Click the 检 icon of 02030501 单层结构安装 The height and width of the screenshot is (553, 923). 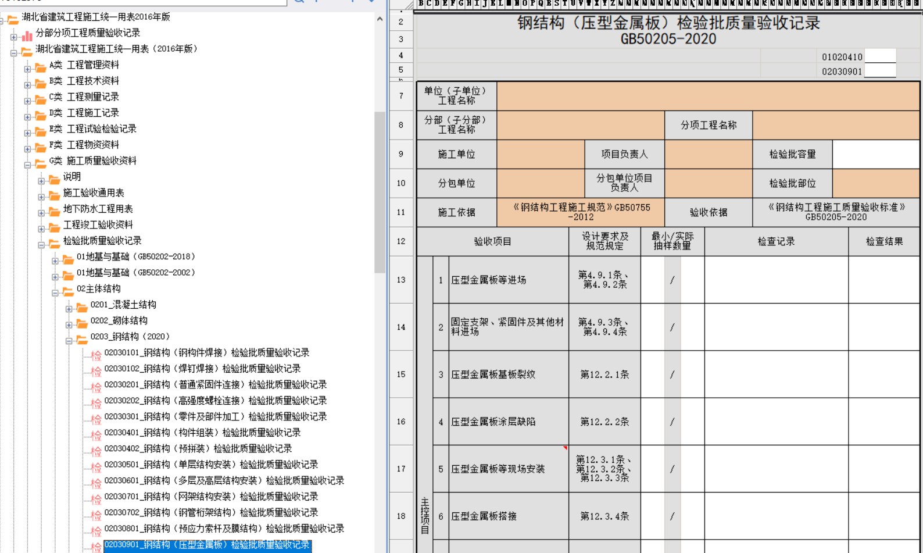96,467
